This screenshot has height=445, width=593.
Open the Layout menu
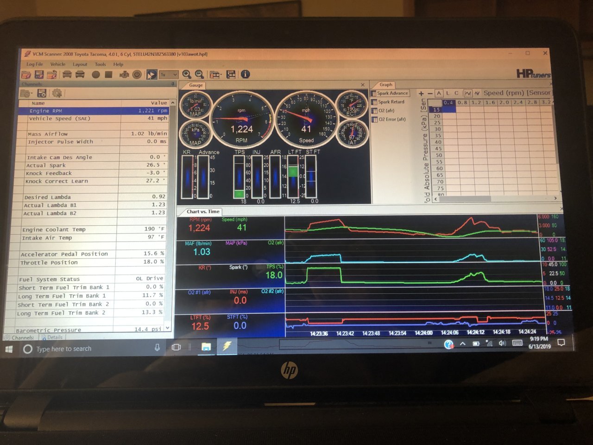80,64
